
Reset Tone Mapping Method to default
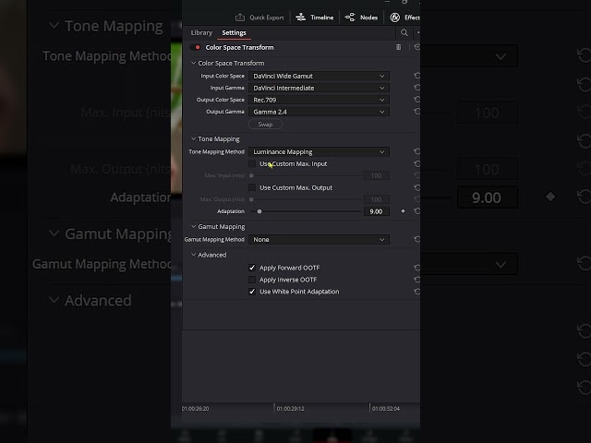pyautogui.click(x=416, y=151)
